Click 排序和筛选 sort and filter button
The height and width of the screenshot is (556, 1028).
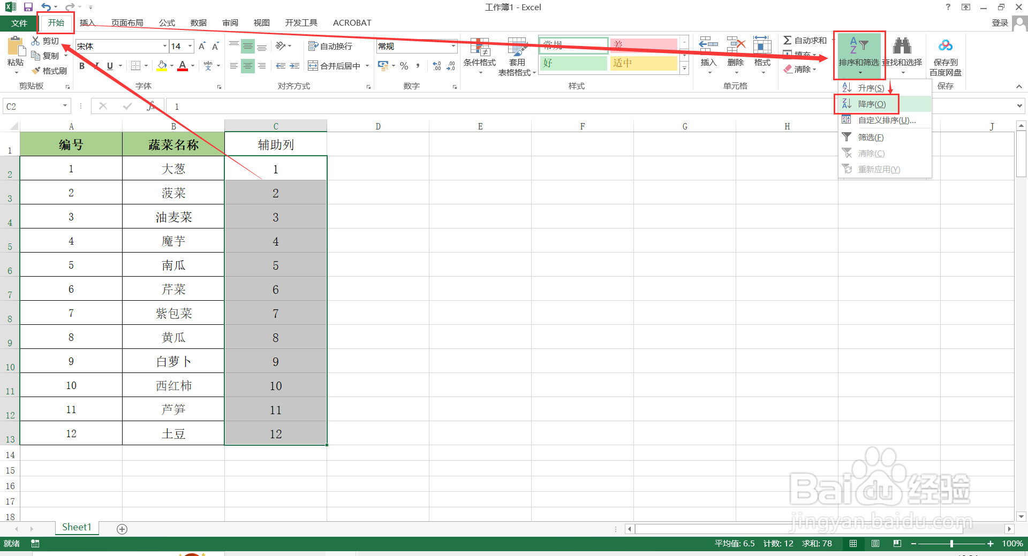pyautogui.click(x=859, y=55)
